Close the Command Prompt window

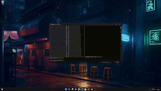coord(120,25)
